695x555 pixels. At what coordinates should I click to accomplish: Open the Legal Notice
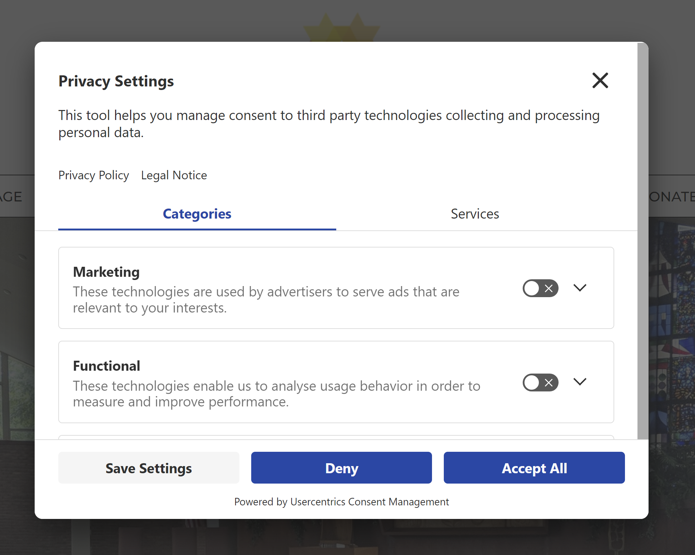[174, 175]
